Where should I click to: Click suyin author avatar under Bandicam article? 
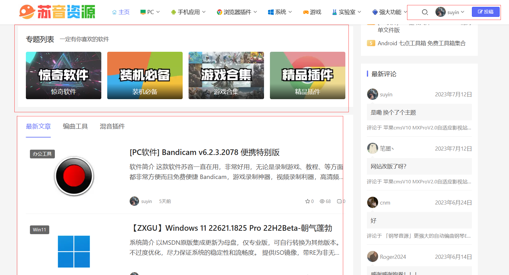click(134, 201)
